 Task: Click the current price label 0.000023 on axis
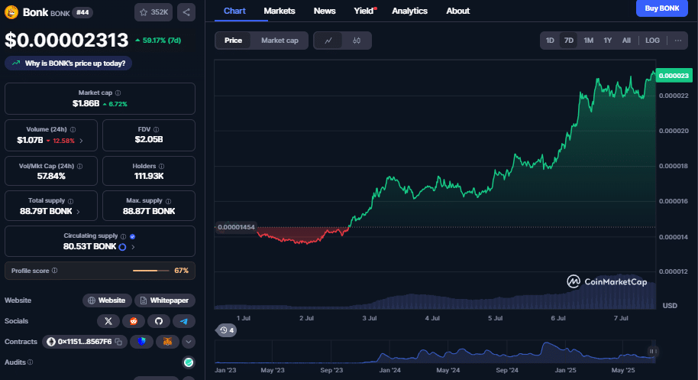click(674, 76)
